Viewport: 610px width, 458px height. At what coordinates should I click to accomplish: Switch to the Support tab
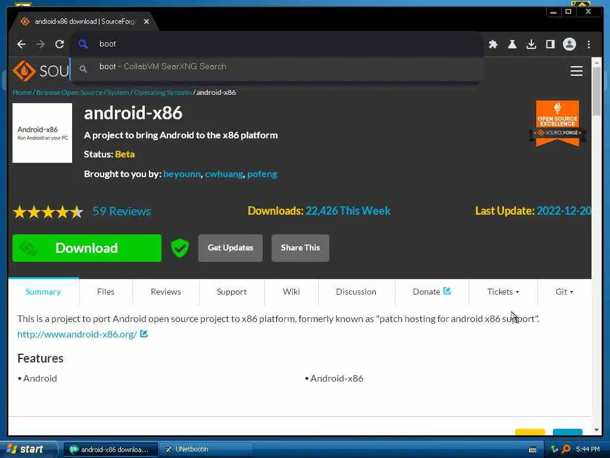point(232,292)
